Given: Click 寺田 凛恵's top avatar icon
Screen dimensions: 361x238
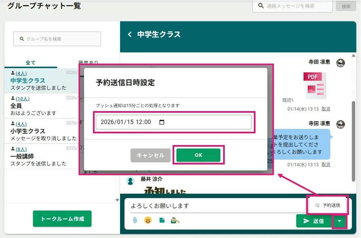Looking at the screenshot, I should click(x=340, y=63).
